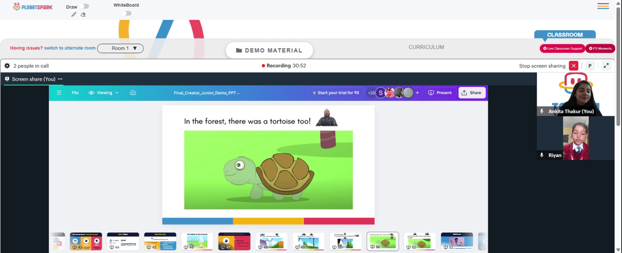The width and height of the screenshot is (622, 253).
Task: Click Ankita Thakur's microphone icon
Action: coord(542,112)
